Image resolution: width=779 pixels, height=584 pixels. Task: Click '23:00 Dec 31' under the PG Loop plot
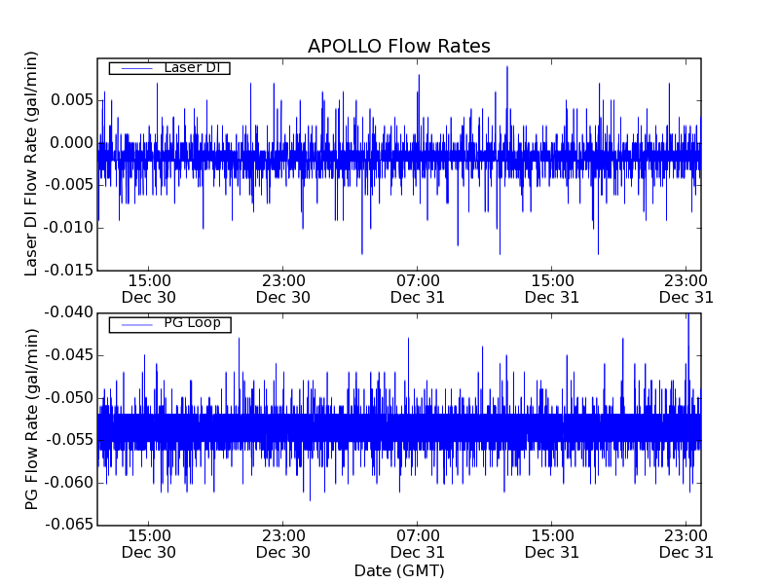(686, 544)
